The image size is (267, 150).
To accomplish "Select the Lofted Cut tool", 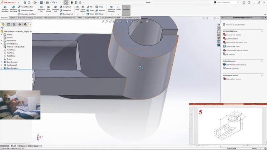I will [x=65, y=10].
